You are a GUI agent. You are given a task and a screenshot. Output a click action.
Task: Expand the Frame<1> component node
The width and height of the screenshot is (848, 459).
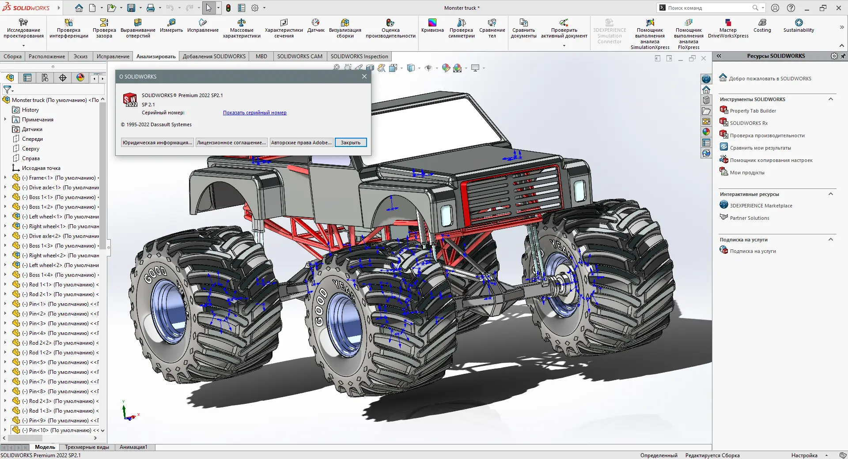point(5,177)
